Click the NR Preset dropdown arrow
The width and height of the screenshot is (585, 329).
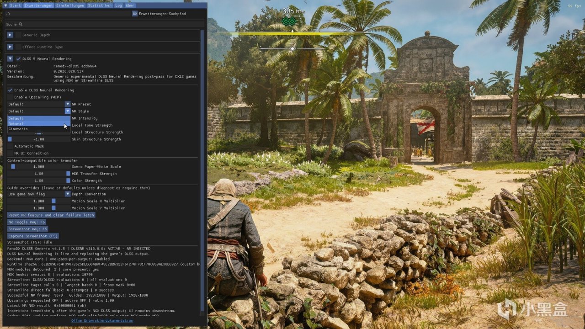coord(68,104)
